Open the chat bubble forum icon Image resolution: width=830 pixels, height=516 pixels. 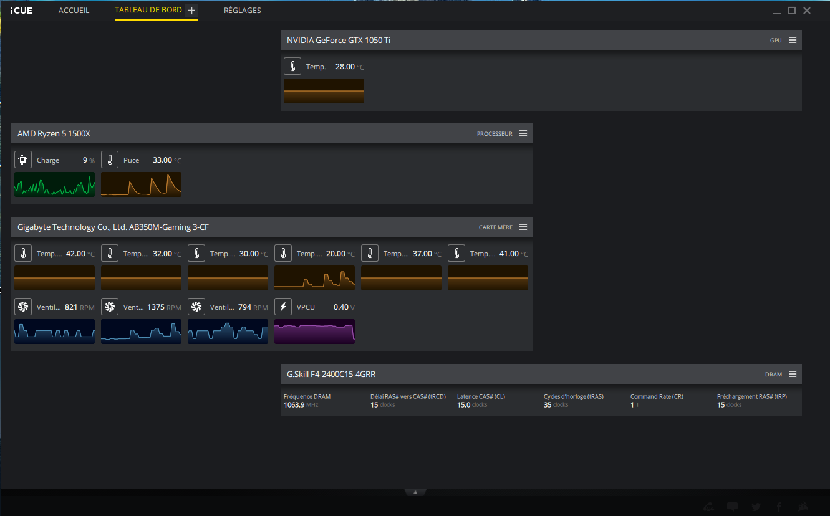(x=732, y=507)
